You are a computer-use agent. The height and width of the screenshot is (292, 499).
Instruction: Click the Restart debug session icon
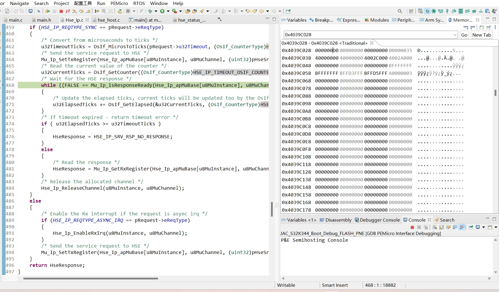tap(120, 11)
